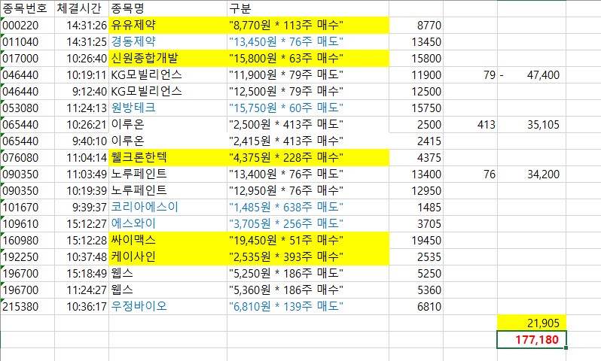The width and height of the screenshot is (601, 361).
Task: Click the blue 경동제약 cell
Action: pyautogui.click(x=168, y=41)
